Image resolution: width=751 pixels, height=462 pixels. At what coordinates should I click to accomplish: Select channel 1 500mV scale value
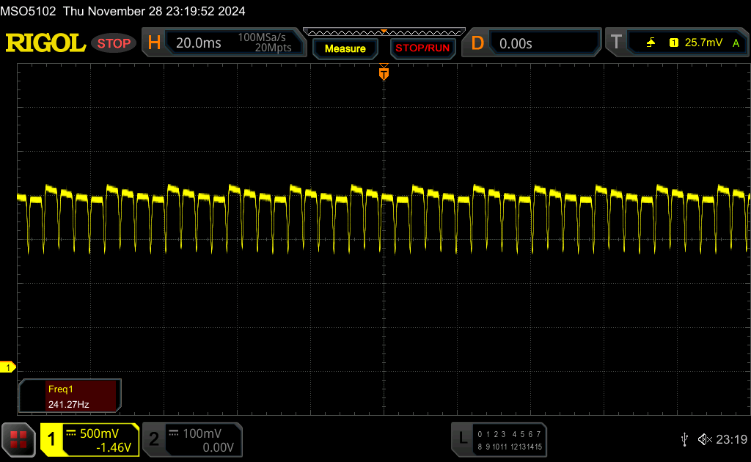click(99, 433)
